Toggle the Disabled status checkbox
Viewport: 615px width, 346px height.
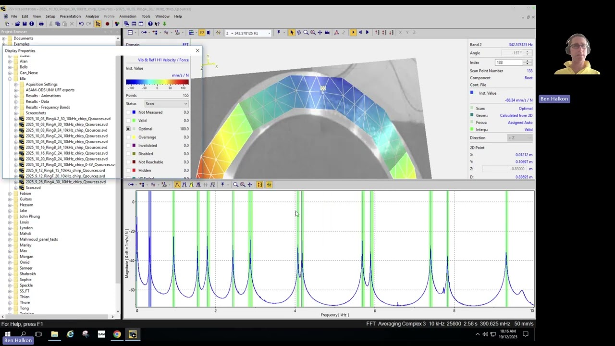(x=128, y=154)
